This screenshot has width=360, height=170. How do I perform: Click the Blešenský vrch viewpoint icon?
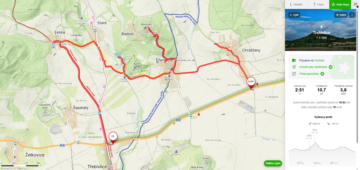[147, 29]
